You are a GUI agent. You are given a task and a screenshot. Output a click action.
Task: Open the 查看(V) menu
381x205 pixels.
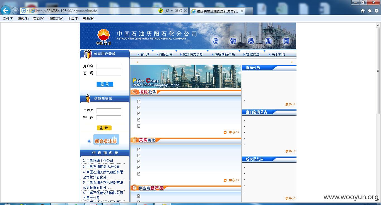pos(38,19)
